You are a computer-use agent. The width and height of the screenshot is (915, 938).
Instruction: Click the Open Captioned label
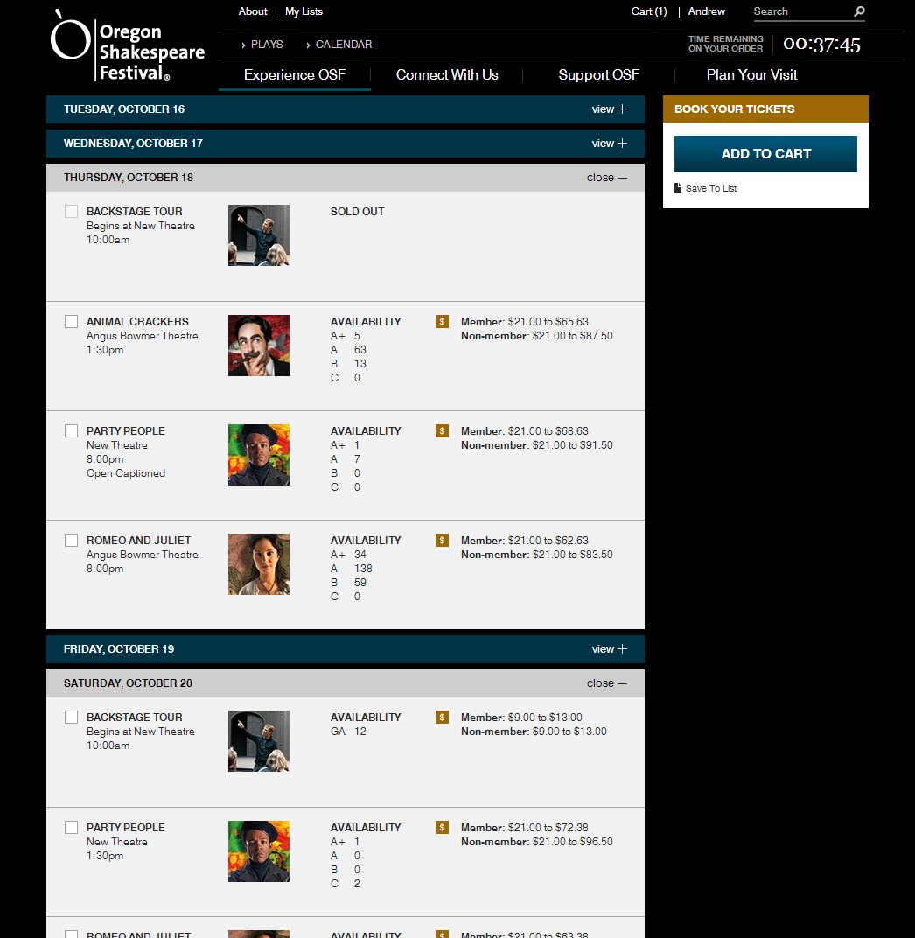click(126, 473)
